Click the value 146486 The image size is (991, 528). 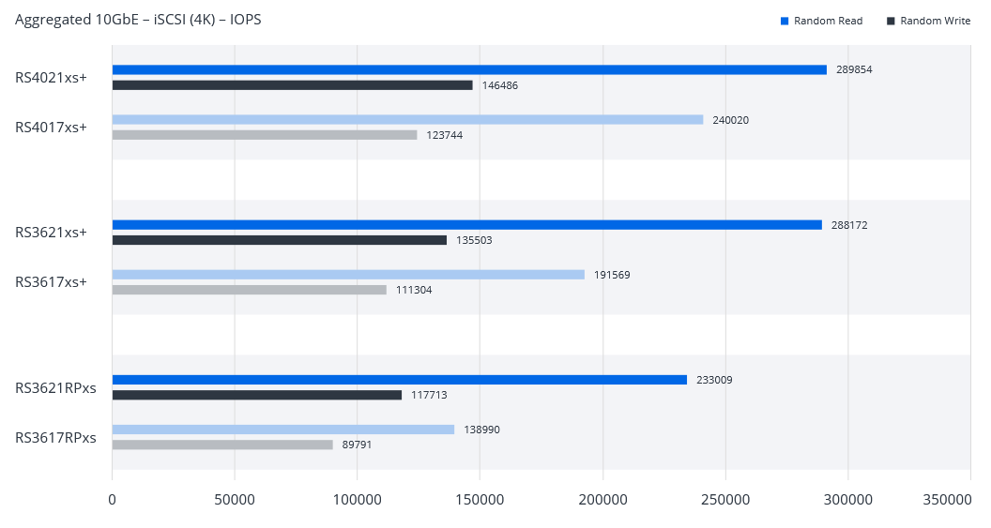[500, 85]
